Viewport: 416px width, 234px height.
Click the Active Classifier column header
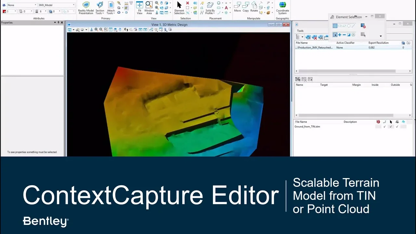coord(345,43)
